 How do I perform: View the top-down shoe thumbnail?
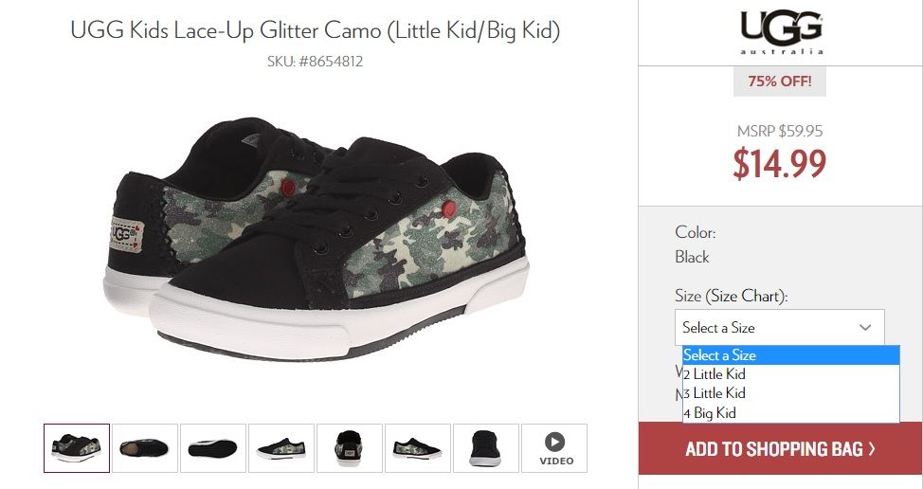tap(145, 448)
